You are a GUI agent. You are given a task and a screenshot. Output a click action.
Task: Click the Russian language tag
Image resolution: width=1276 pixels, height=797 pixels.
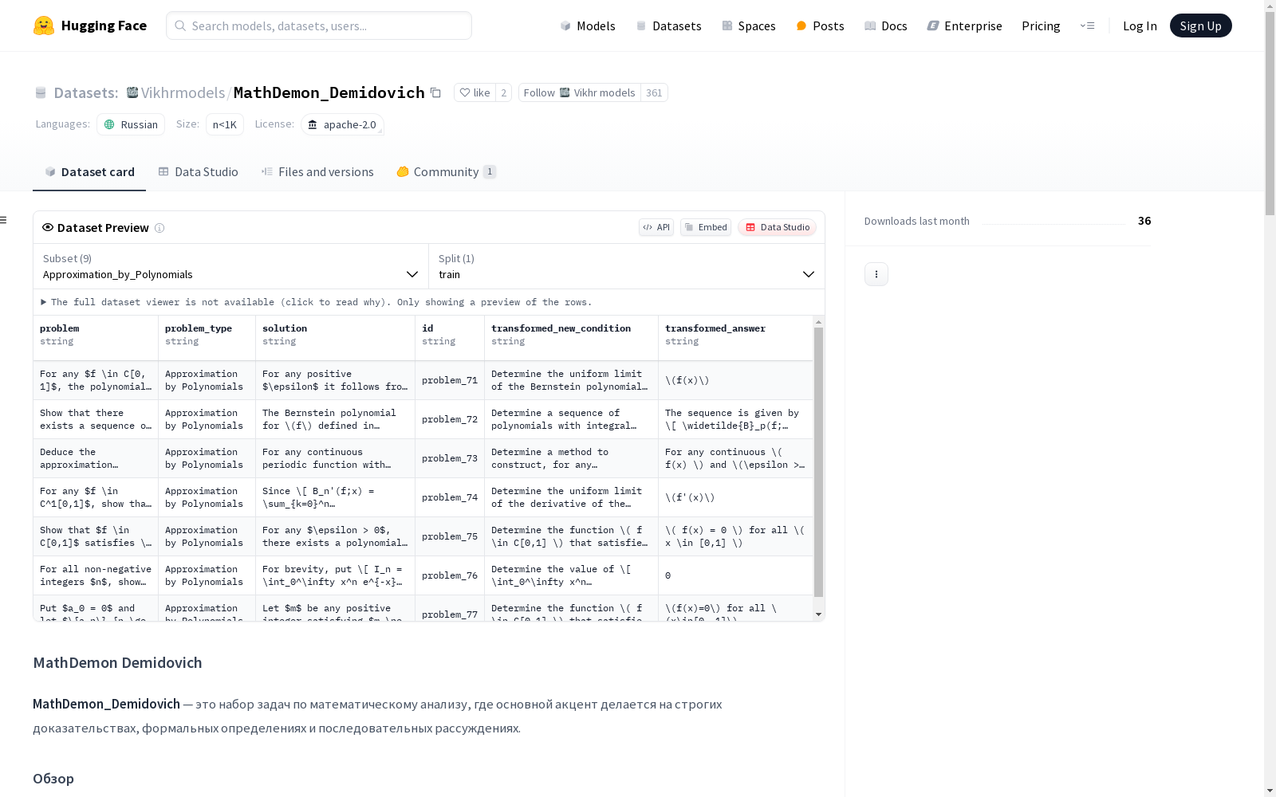[131, 124]
